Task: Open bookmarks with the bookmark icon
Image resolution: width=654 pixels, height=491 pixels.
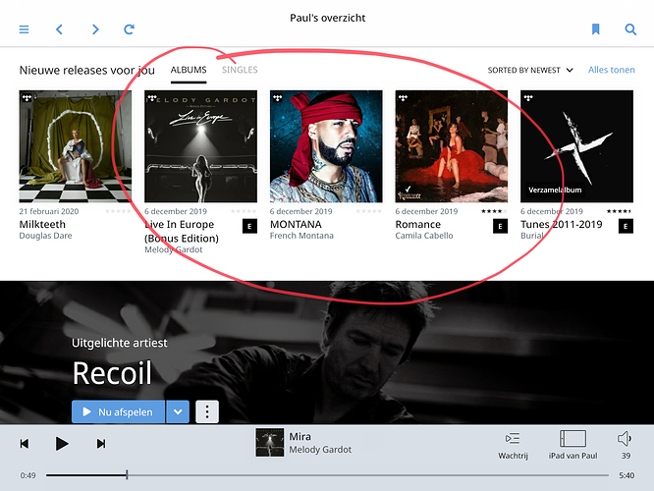Action: (596, 29)
